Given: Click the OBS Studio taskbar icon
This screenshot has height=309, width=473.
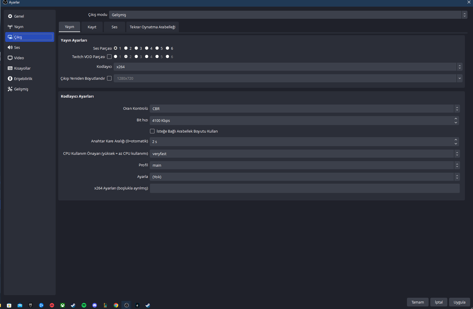Looking at the screenshot, I should point(127,305).
